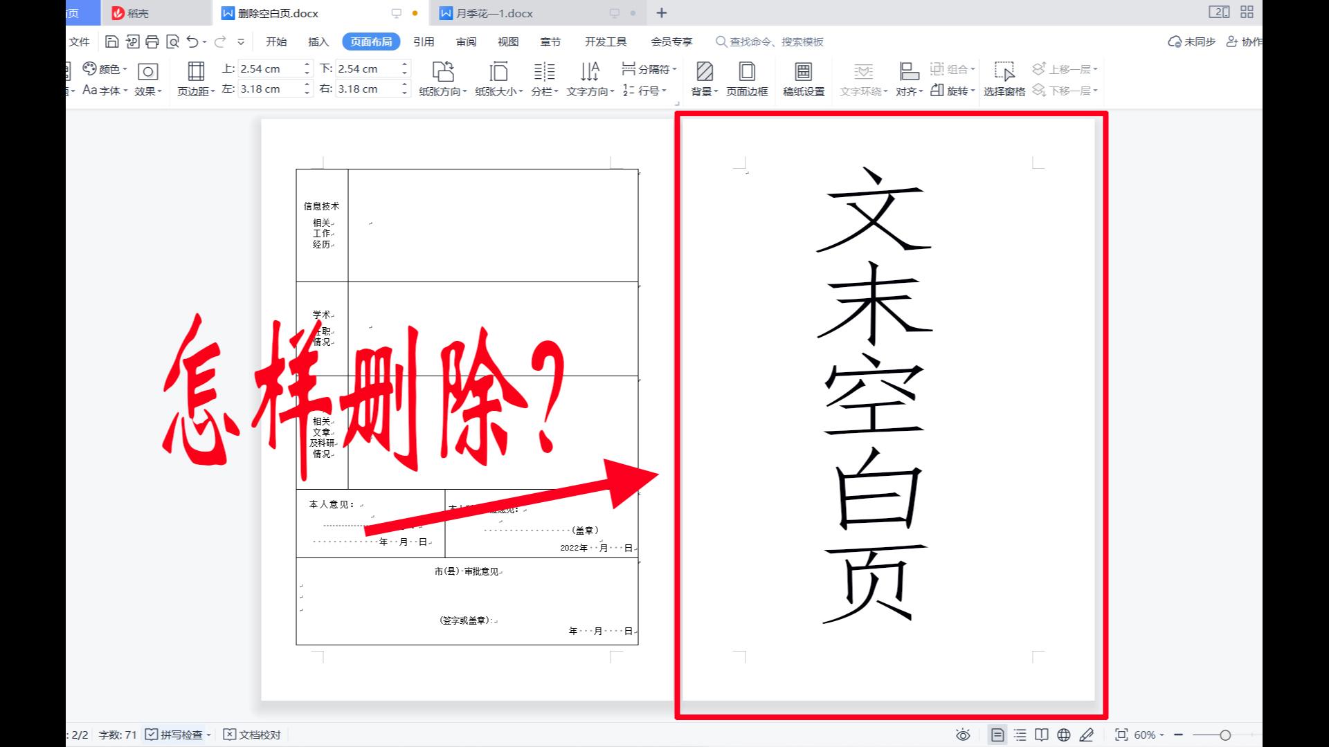The height and width of the screenshot is (747, 1329).
Task: Open the 分隔符 breaks dropdown
Action: tap(648, 68)
